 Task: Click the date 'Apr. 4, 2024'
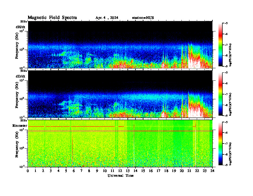pyautogui.click(x=107, y=18)
